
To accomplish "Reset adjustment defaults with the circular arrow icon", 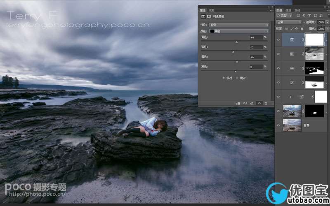I will click(252, 104).
